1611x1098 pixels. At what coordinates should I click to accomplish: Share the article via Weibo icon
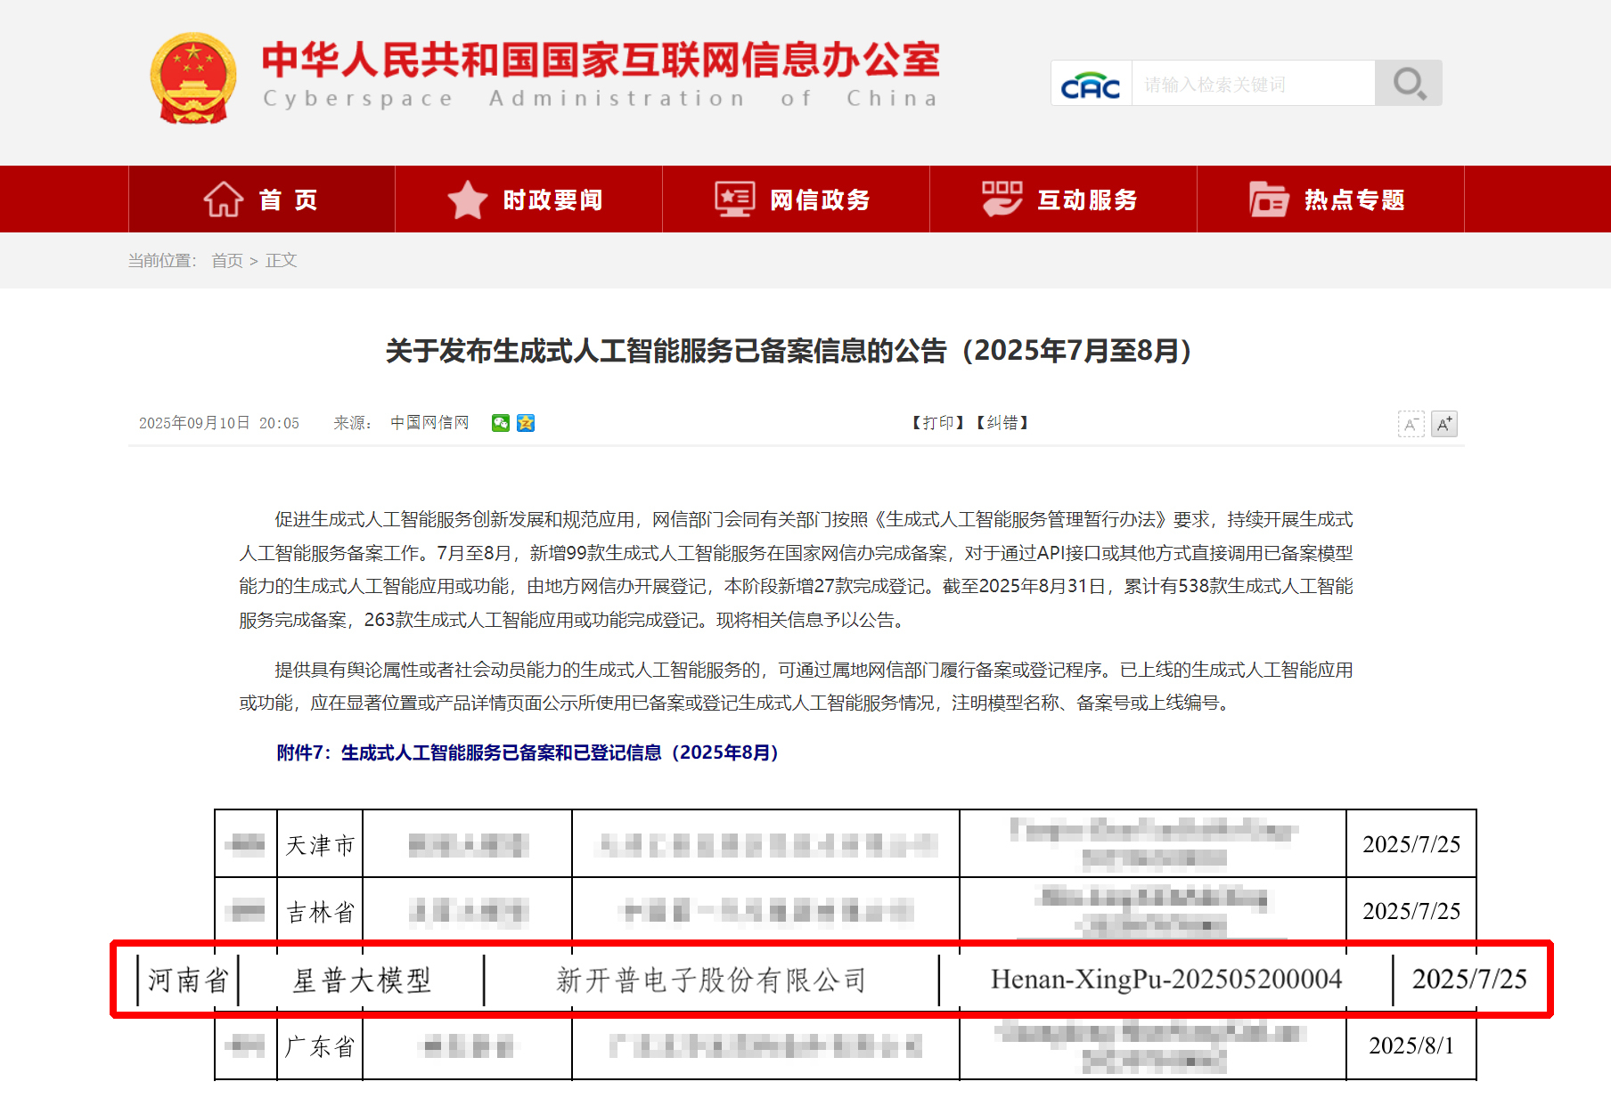pos(526,423)
